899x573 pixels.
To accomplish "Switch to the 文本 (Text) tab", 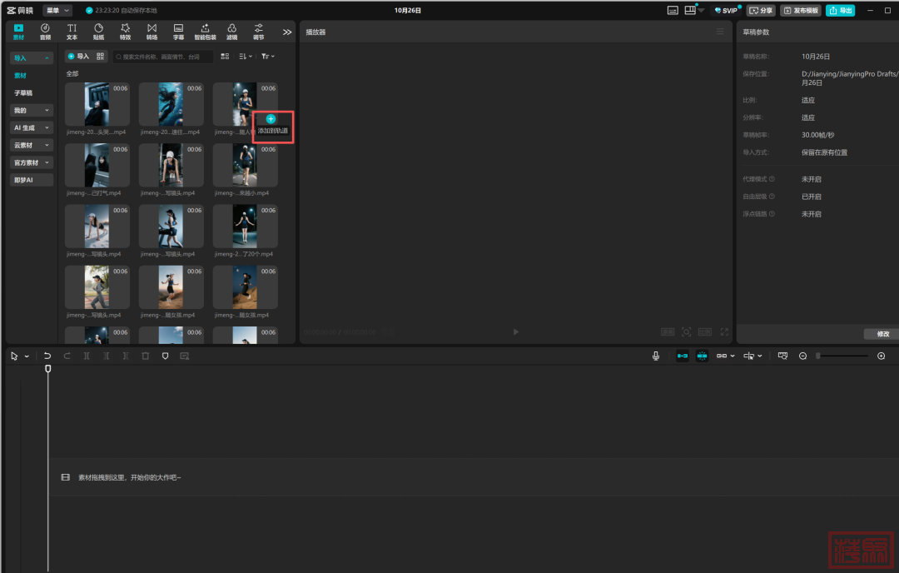I will pyautogui.click(x=72, y=32).
